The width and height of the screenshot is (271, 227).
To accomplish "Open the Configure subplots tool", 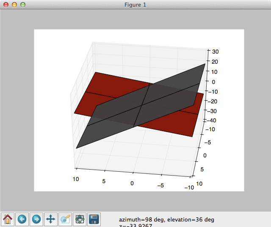I will click(80, 219).
